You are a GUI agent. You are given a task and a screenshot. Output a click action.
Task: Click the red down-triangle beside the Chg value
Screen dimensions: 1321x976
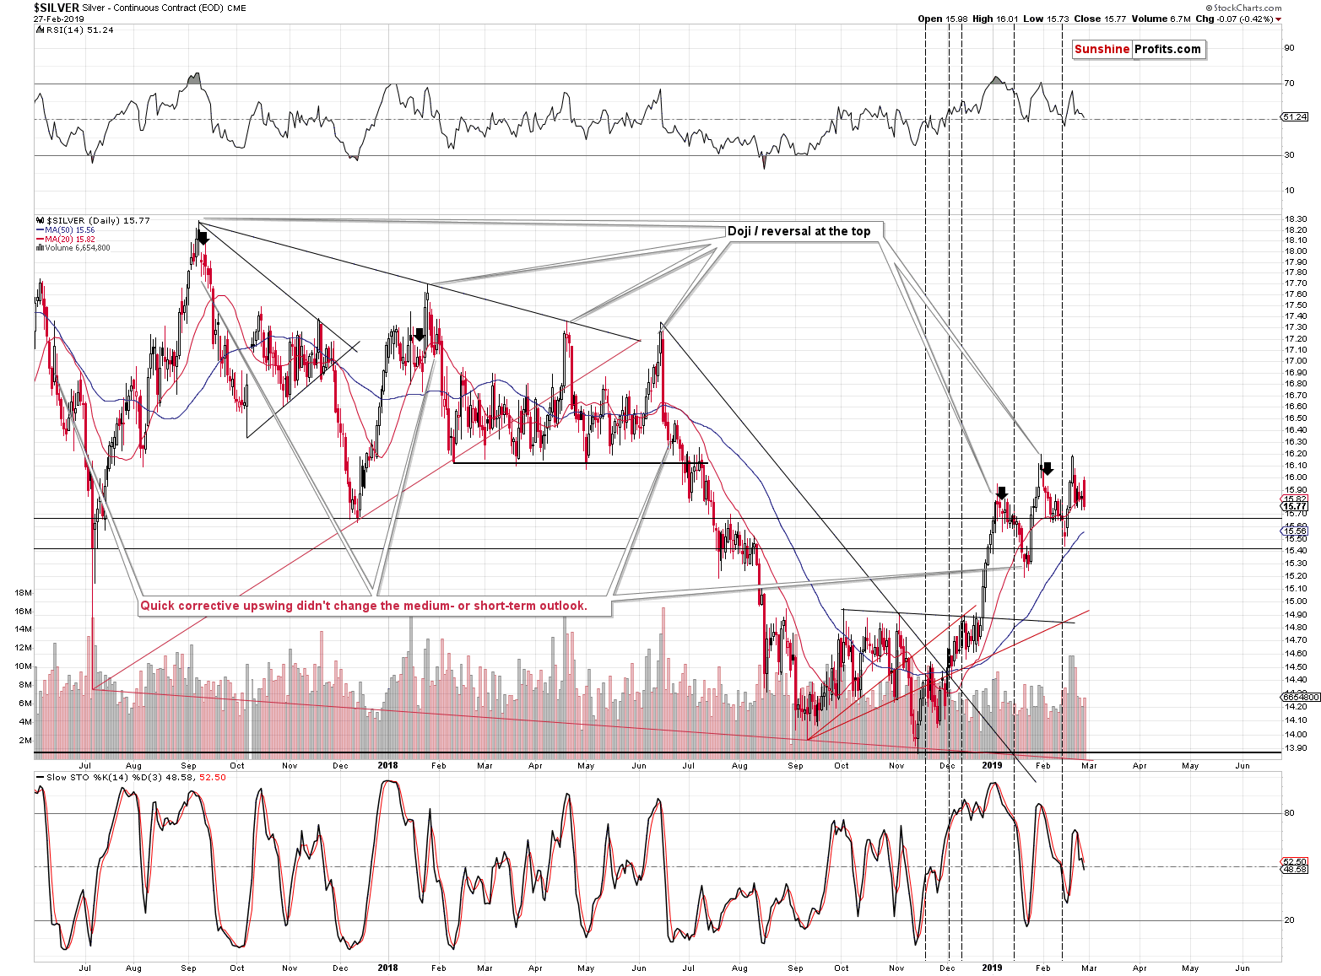click(1279, 19)
